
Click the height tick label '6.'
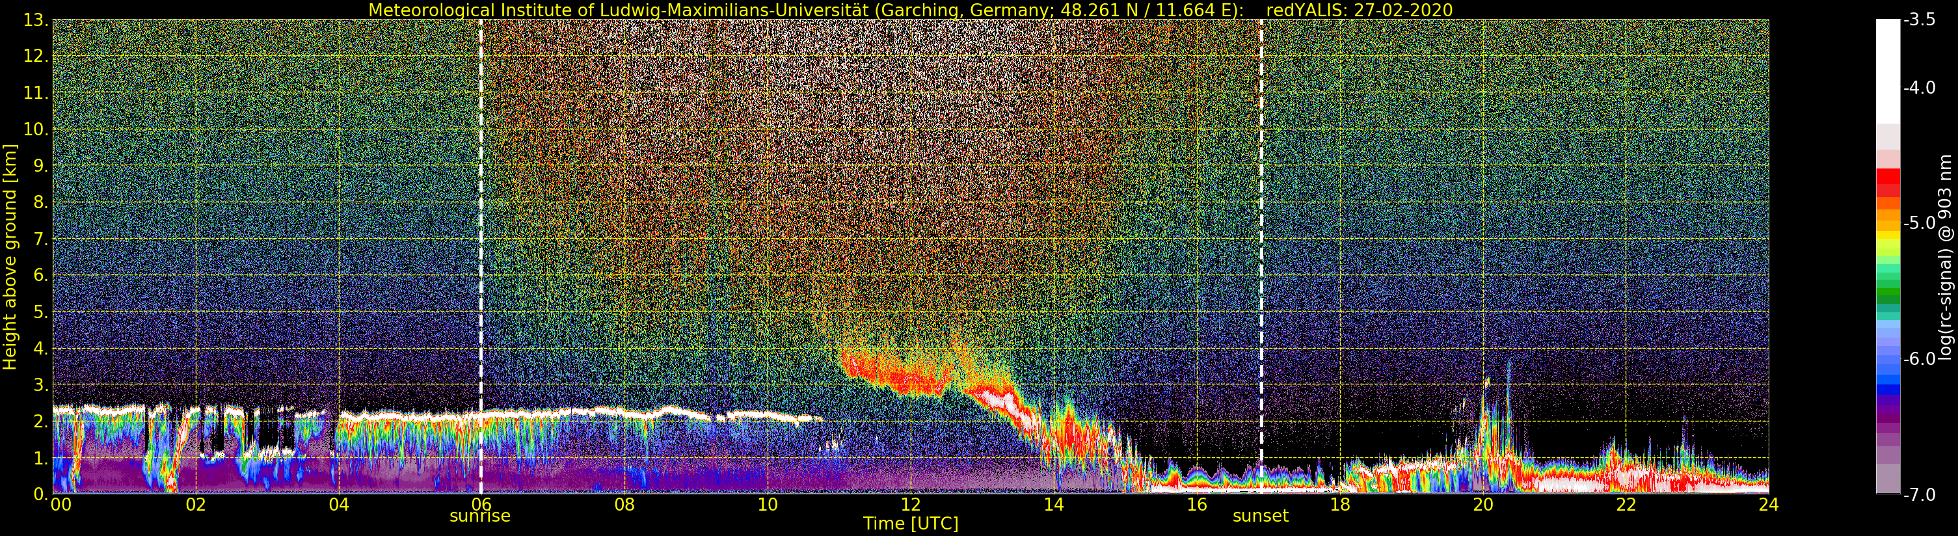tap(41, 275)
